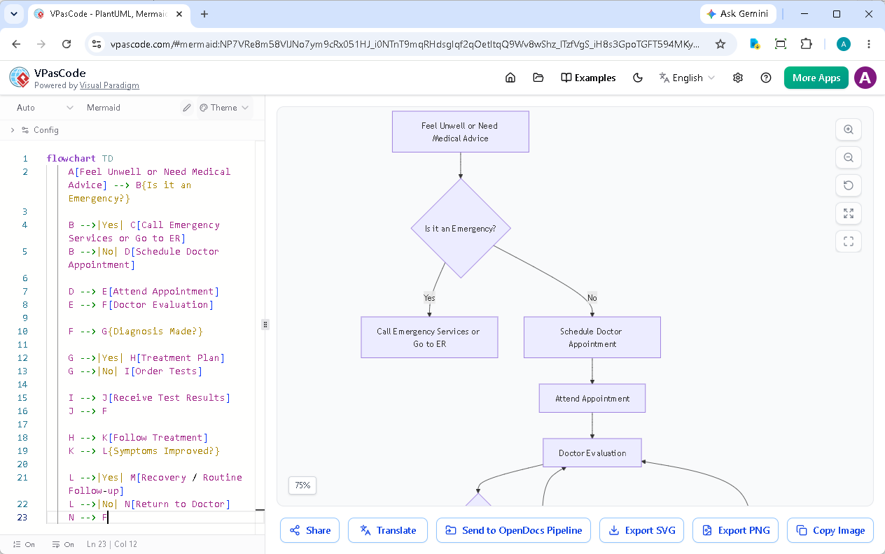
Task: Enter fullscreen preview mode
Action: click(x=849, y=241)
